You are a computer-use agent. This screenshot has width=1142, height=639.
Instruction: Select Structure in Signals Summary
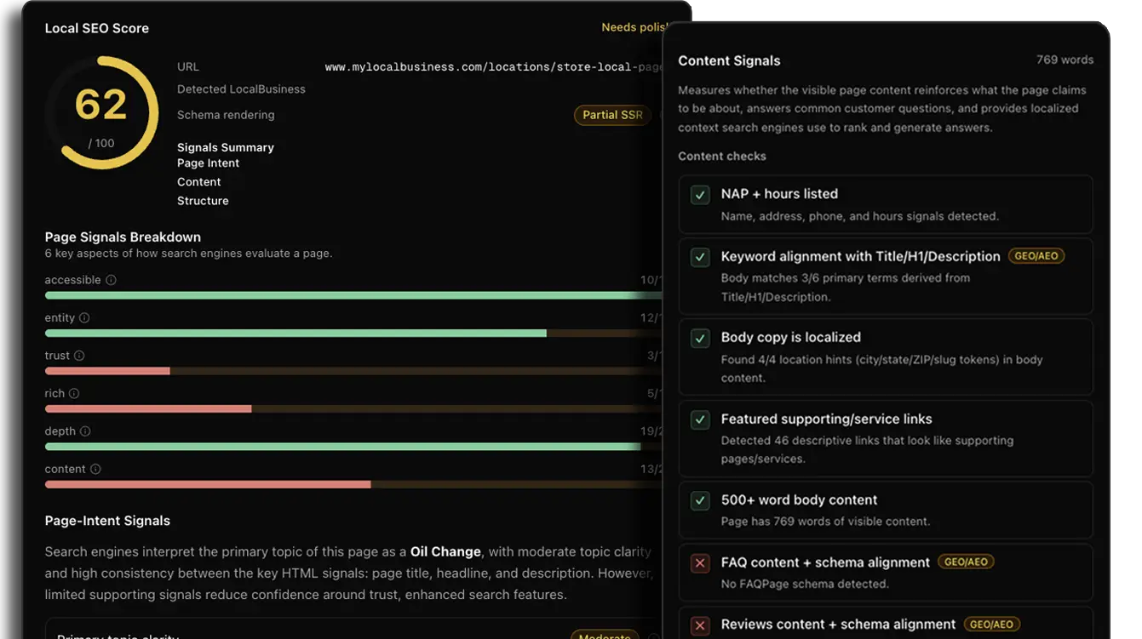203,201
